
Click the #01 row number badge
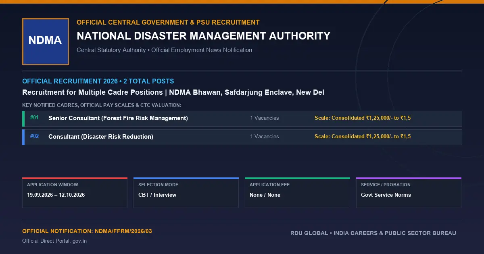[x=35, y=118]
